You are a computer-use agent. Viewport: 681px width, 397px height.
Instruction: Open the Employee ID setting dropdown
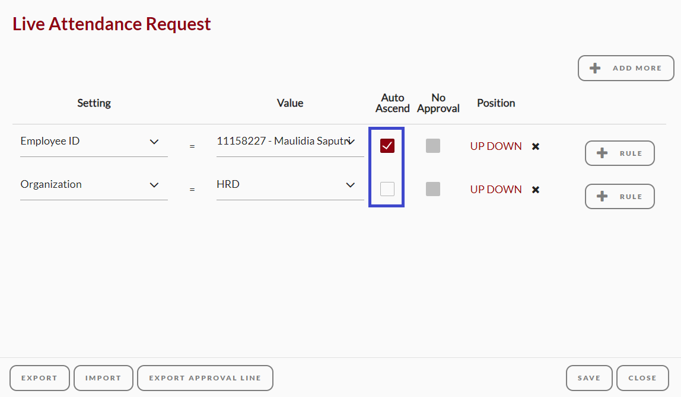94,142
